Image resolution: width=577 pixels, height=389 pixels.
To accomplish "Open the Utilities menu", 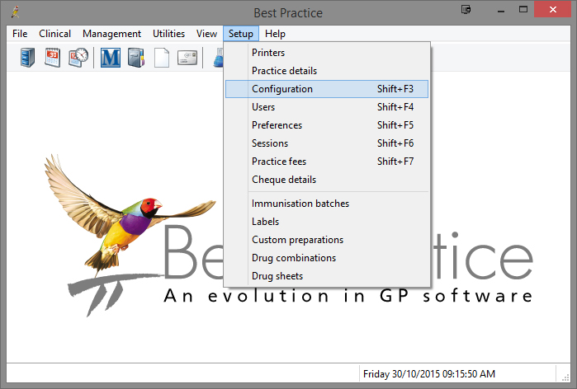I will (x=169, y=34).
